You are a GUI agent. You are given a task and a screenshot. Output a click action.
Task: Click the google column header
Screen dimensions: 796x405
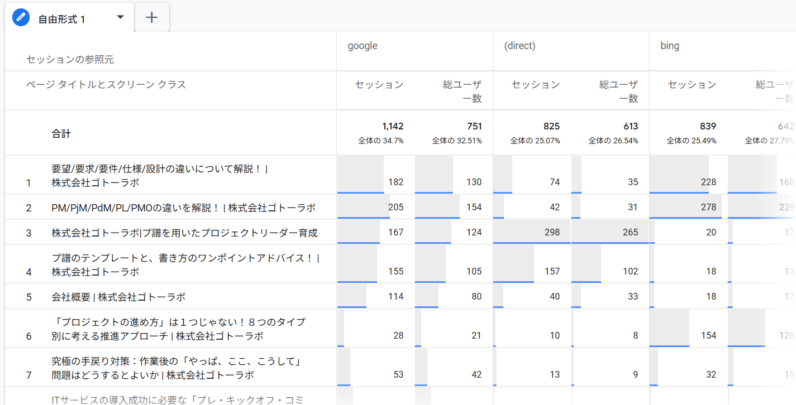click(x=363, y=46)
